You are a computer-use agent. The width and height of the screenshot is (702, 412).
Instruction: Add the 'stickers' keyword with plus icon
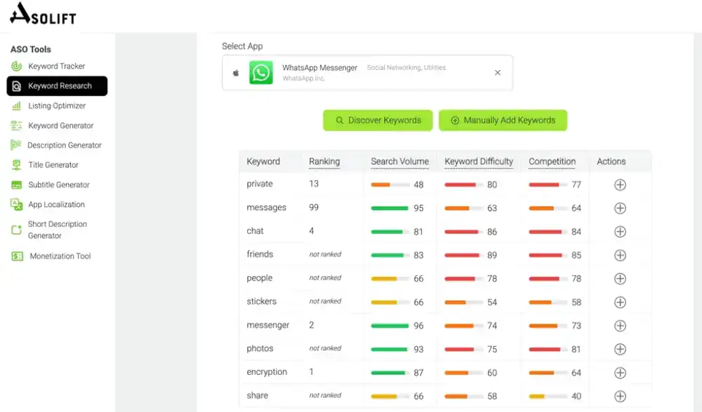[x=620, y=302]
